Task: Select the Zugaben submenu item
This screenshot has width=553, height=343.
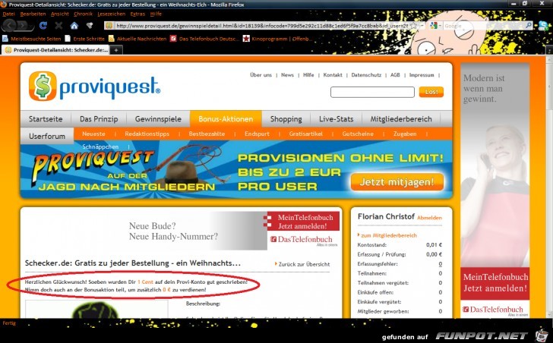Action: click(x=405, y=134)
